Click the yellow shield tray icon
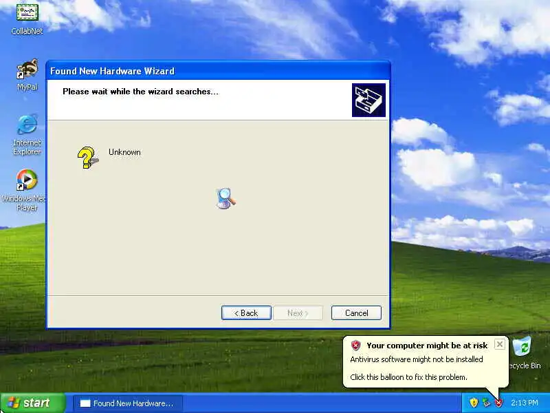Viewport: 550px width, 413px height. 474,403
